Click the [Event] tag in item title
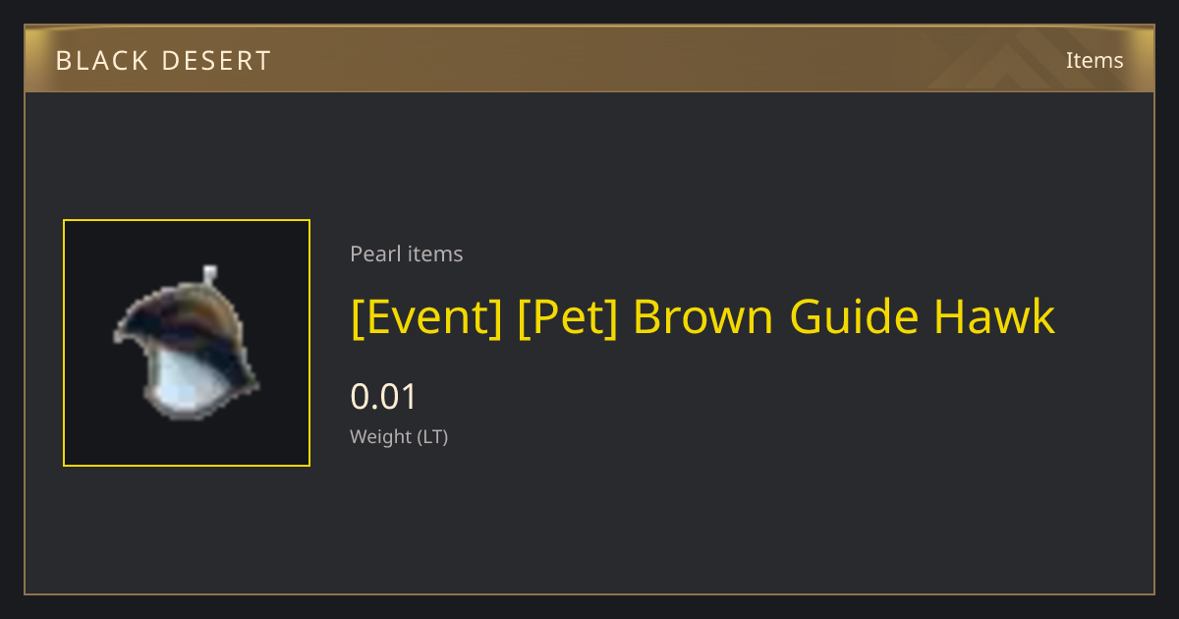The image size is (1179, 619). pos(426,317)
